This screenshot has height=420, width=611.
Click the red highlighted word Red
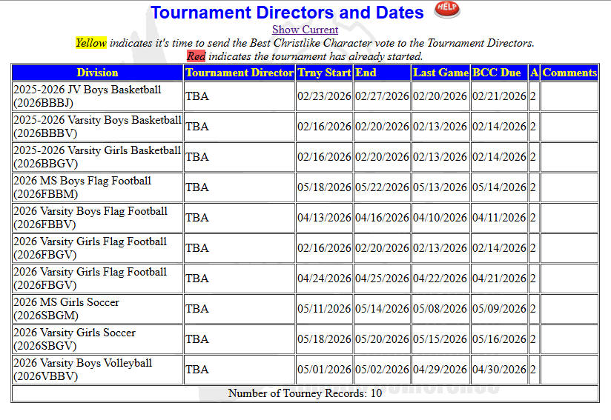[196, 56]
